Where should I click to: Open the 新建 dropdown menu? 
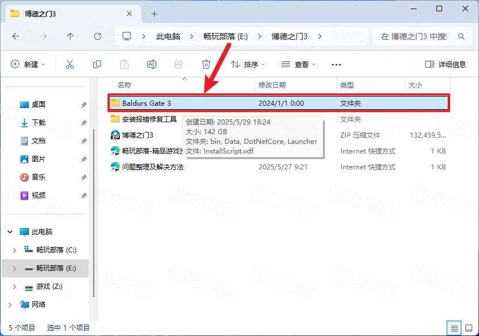point(28,64)
